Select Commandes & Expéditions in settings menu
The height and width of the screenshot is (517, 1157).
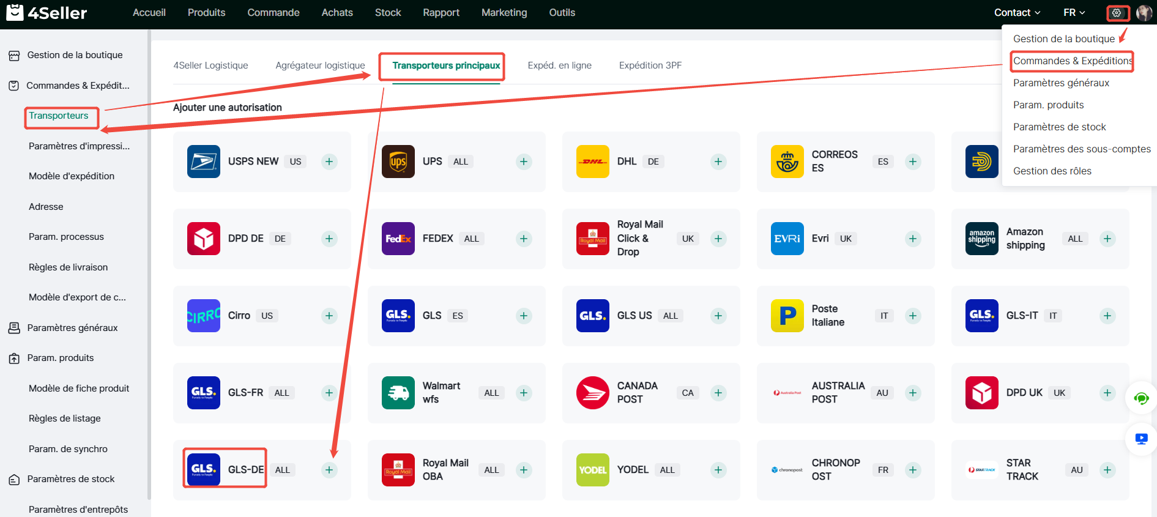(x=1073, y=61)
